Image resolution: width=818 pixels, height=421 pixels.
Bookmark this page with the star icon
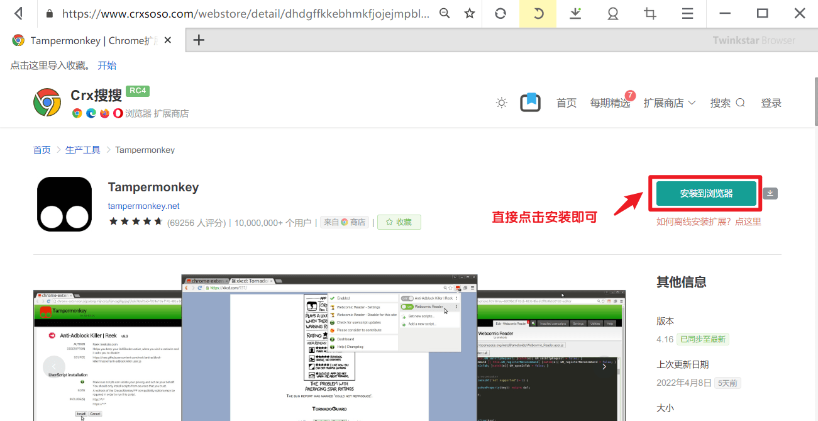tap(470, 13)
